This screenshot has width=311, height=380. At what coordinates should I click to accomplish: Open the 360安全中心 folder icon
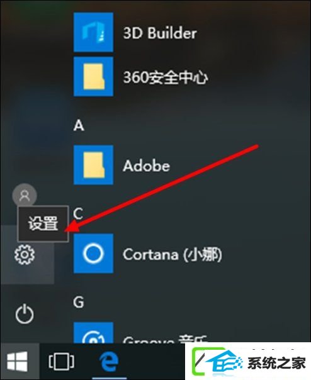(93, 77)
